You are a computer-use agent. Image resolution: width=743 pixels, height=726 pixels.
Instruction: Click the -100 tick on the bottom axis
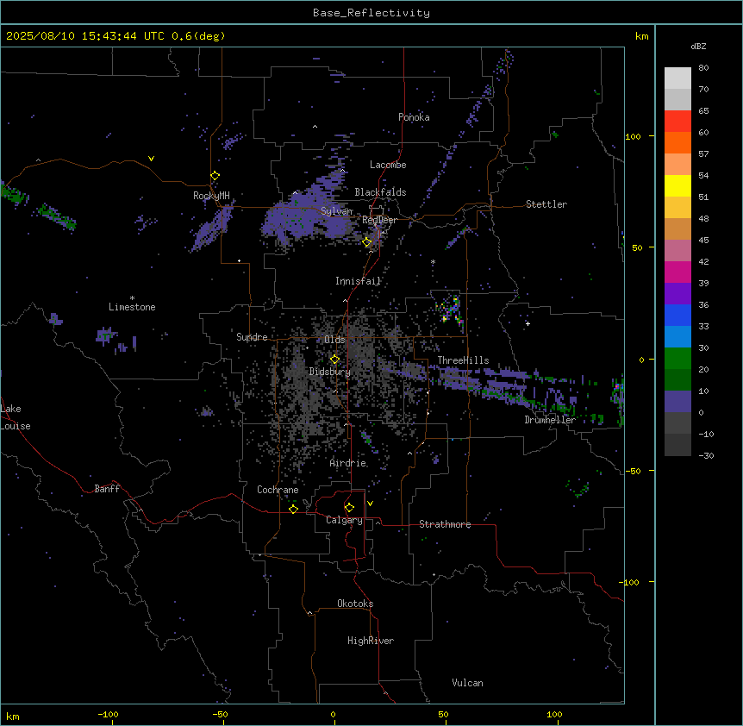coord(108,714)
